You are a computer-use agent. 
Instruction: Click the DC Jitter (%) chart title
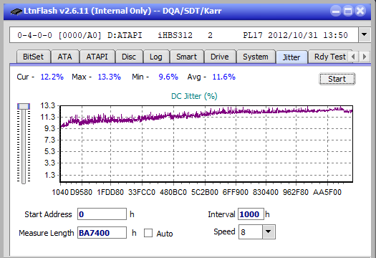(x=194, y=96)
